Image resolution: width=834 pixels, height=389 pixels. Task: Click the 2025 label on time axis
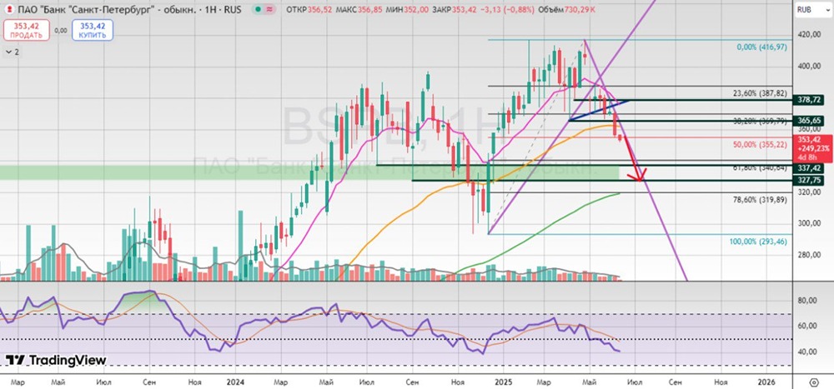(x=502, y=382)
